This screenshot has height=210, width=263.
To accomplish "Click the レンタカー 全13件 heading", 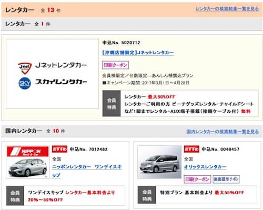I will pyautogui.click(x=33, y=10).
